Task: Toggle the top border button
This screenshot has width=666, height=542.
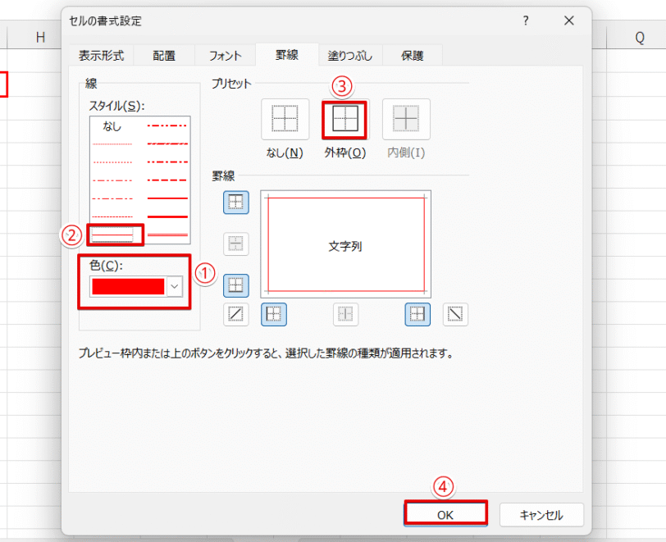Action: pyautogui.click(x=236, y=203)
